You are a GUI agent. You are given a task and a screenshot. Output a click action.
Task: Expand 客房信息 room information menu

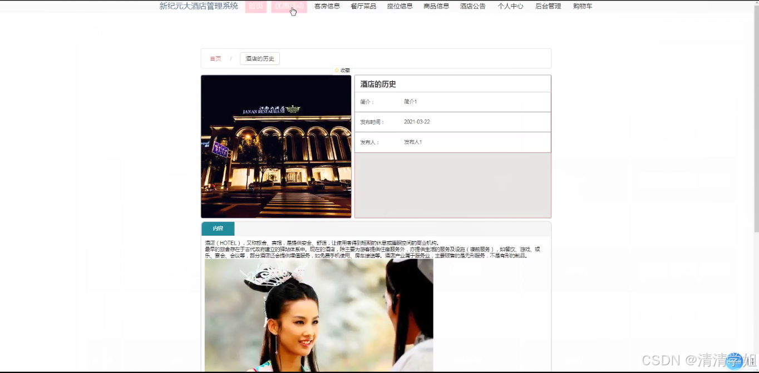(327, 6)
